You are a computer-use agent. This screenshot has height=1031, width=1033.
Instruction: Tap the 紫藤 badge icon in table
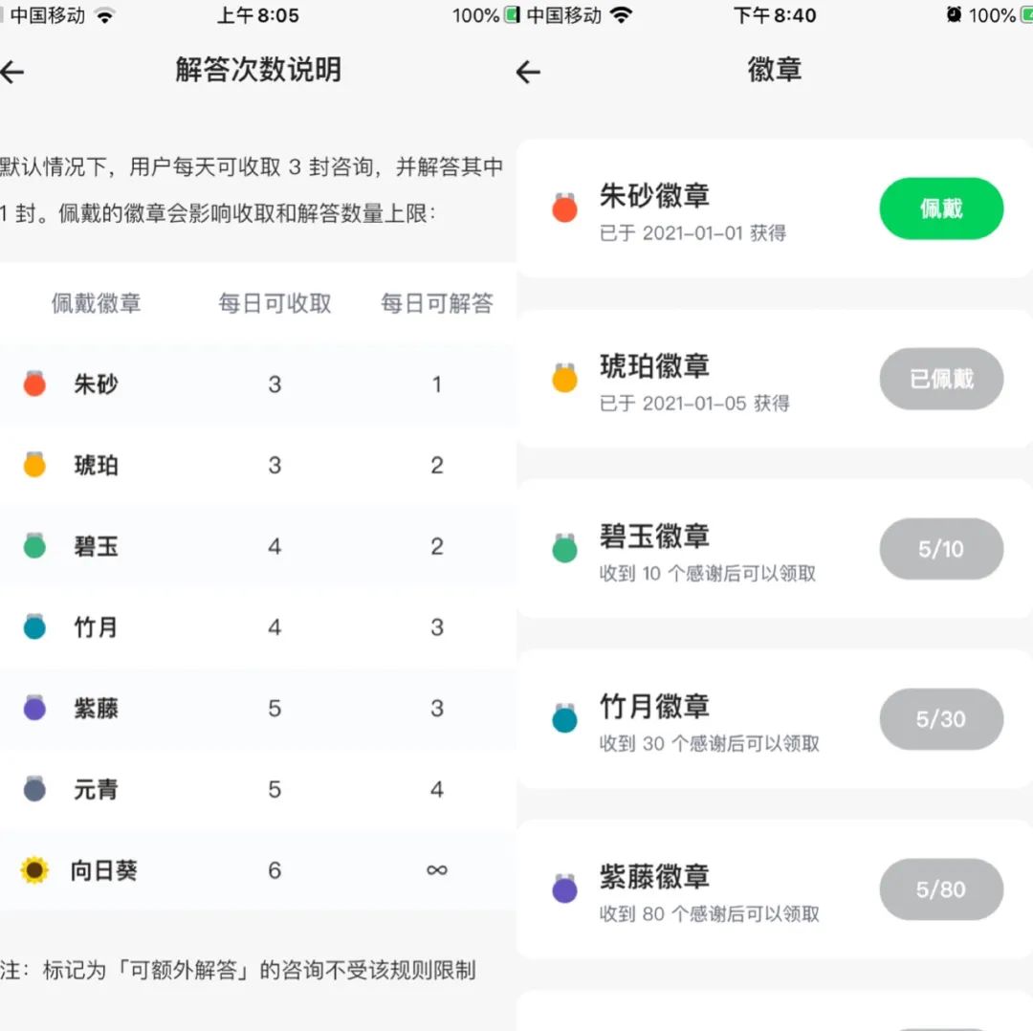[x=34, y=708]
